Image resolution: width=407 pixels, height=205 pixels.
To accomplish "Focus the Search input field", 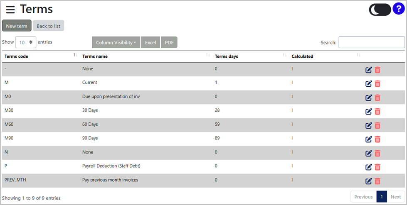I will 371,42.
